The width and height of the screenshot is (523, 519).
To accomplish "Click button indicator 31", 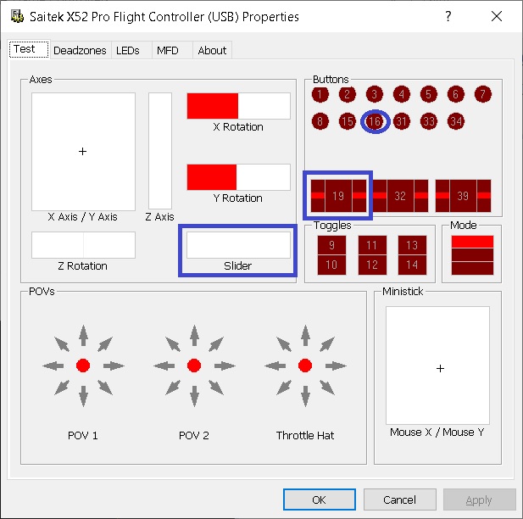I will 401,121.
